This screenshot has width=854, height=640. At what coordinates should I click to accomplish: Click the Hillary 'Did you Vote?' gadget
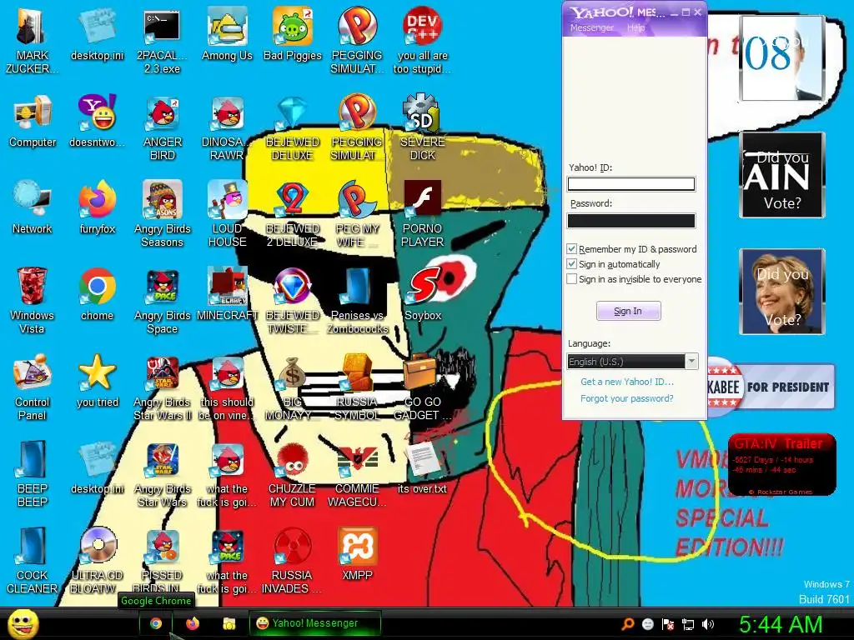point(782,292)
